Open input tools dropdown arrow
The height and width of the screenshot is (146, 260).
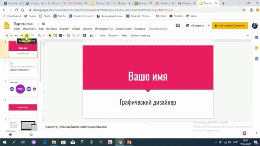pos(96,36)
